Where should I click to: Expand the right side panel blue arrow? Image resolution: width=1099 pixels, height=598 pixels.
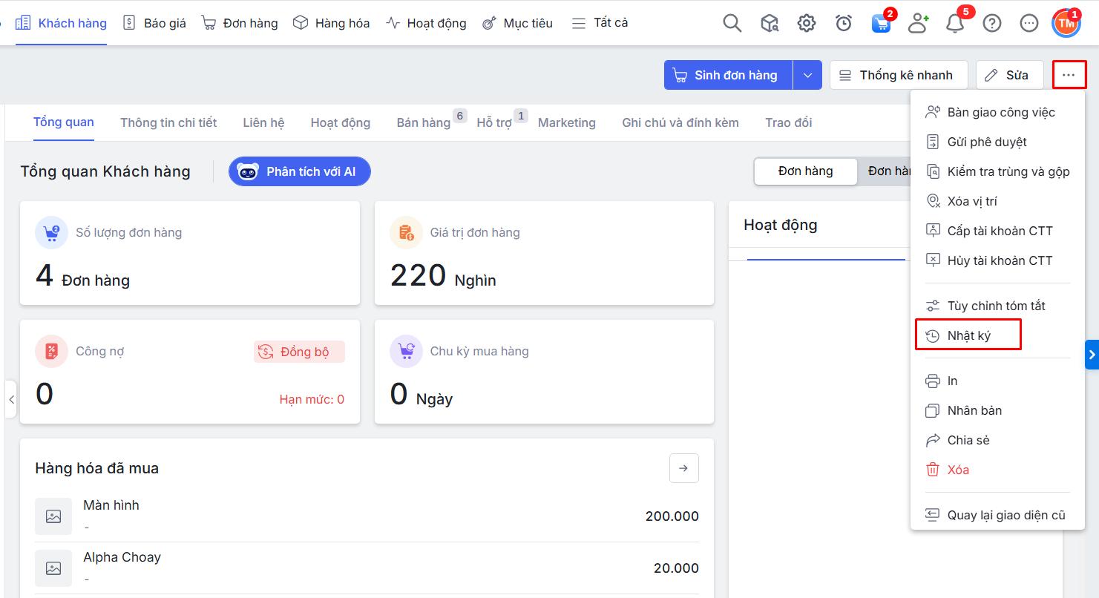click(x=1092, y=355)
